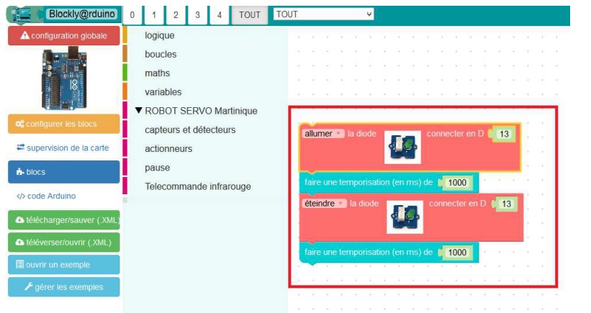Open configurer les blocs settings

[x=63, y=124]
